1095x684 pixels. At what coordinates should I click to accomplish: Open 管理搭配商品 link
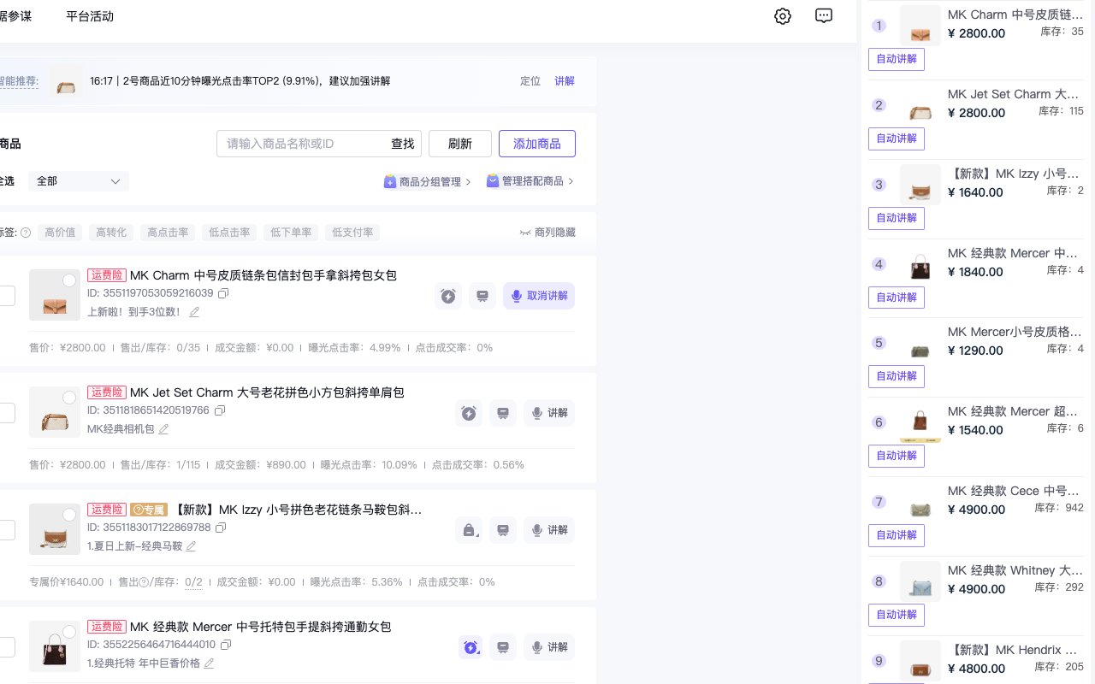tap(530, 181)
